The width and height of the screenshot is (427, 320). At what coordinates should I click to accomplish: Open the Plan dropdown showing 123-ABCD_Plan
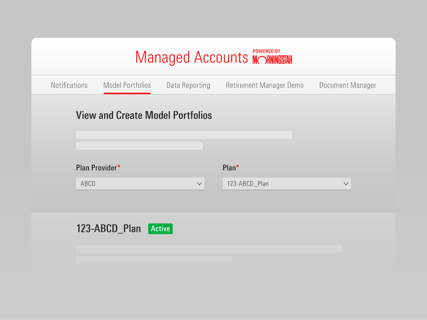click(x=287, y=184)
